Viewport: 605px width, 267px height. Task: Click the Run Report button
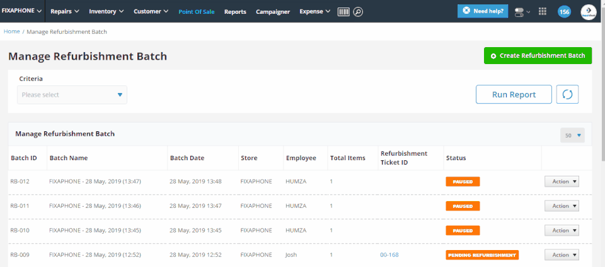514,94
